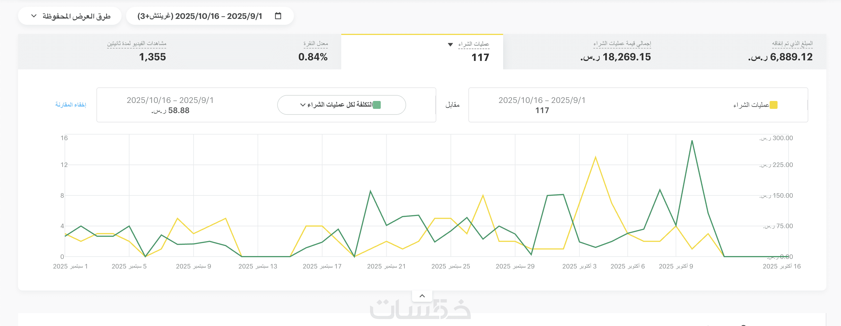
Task: Open the purchases metric dropdown arrow (عمليات الشراء)
Action: 450,44
